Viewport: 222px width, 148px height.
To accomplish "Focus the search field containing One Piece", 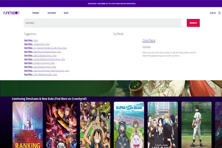I will coord(102,23).
